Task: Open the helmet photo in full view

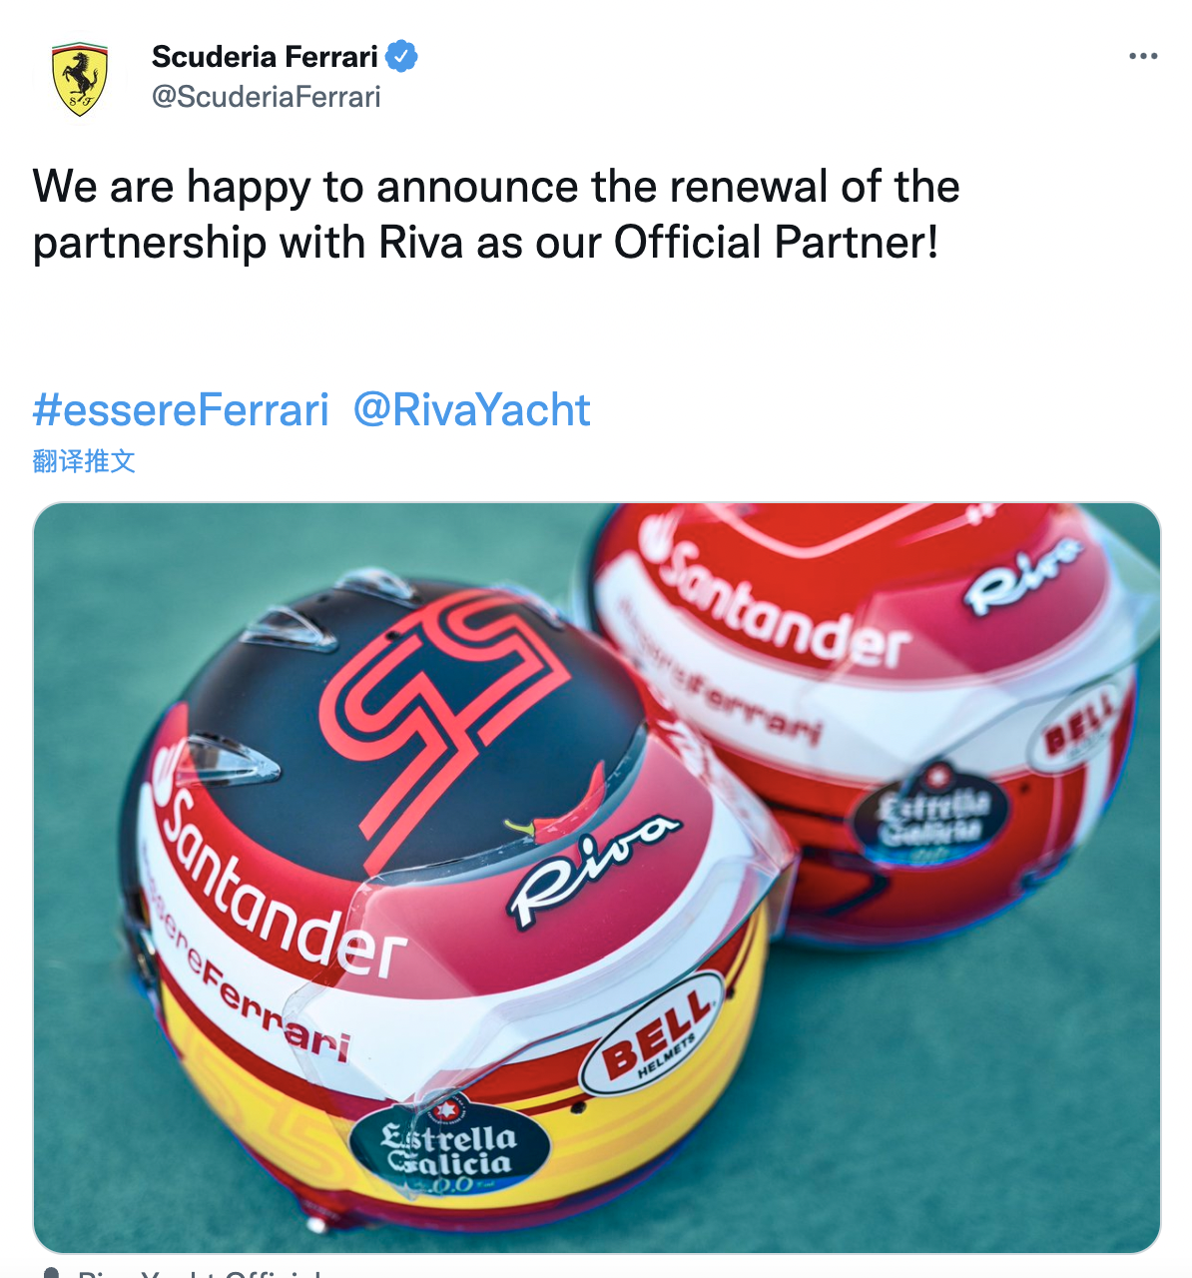Action: (x=597, y=878)
